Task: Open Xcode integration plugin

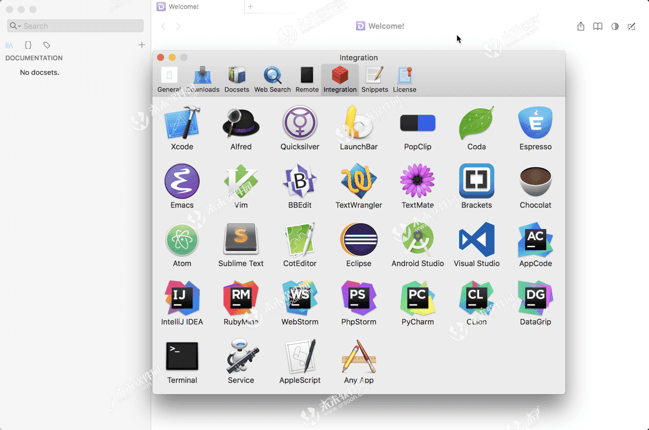Action: (x=182, y=123)
